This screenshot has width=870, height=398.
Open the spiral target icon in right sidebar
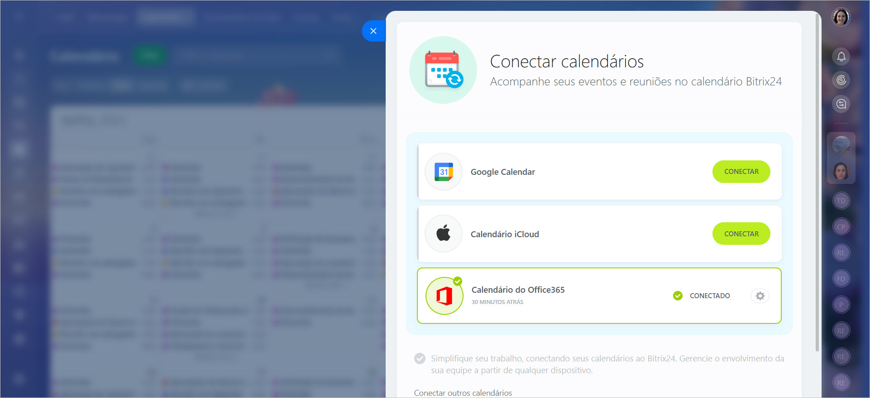coord(841,80)
